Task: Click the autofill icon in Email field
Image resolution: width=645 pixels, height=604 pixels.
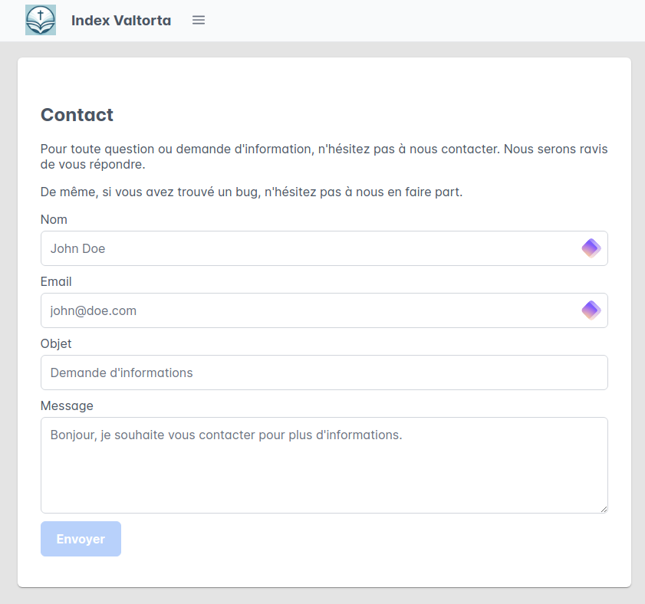Action: coord(591,310)
